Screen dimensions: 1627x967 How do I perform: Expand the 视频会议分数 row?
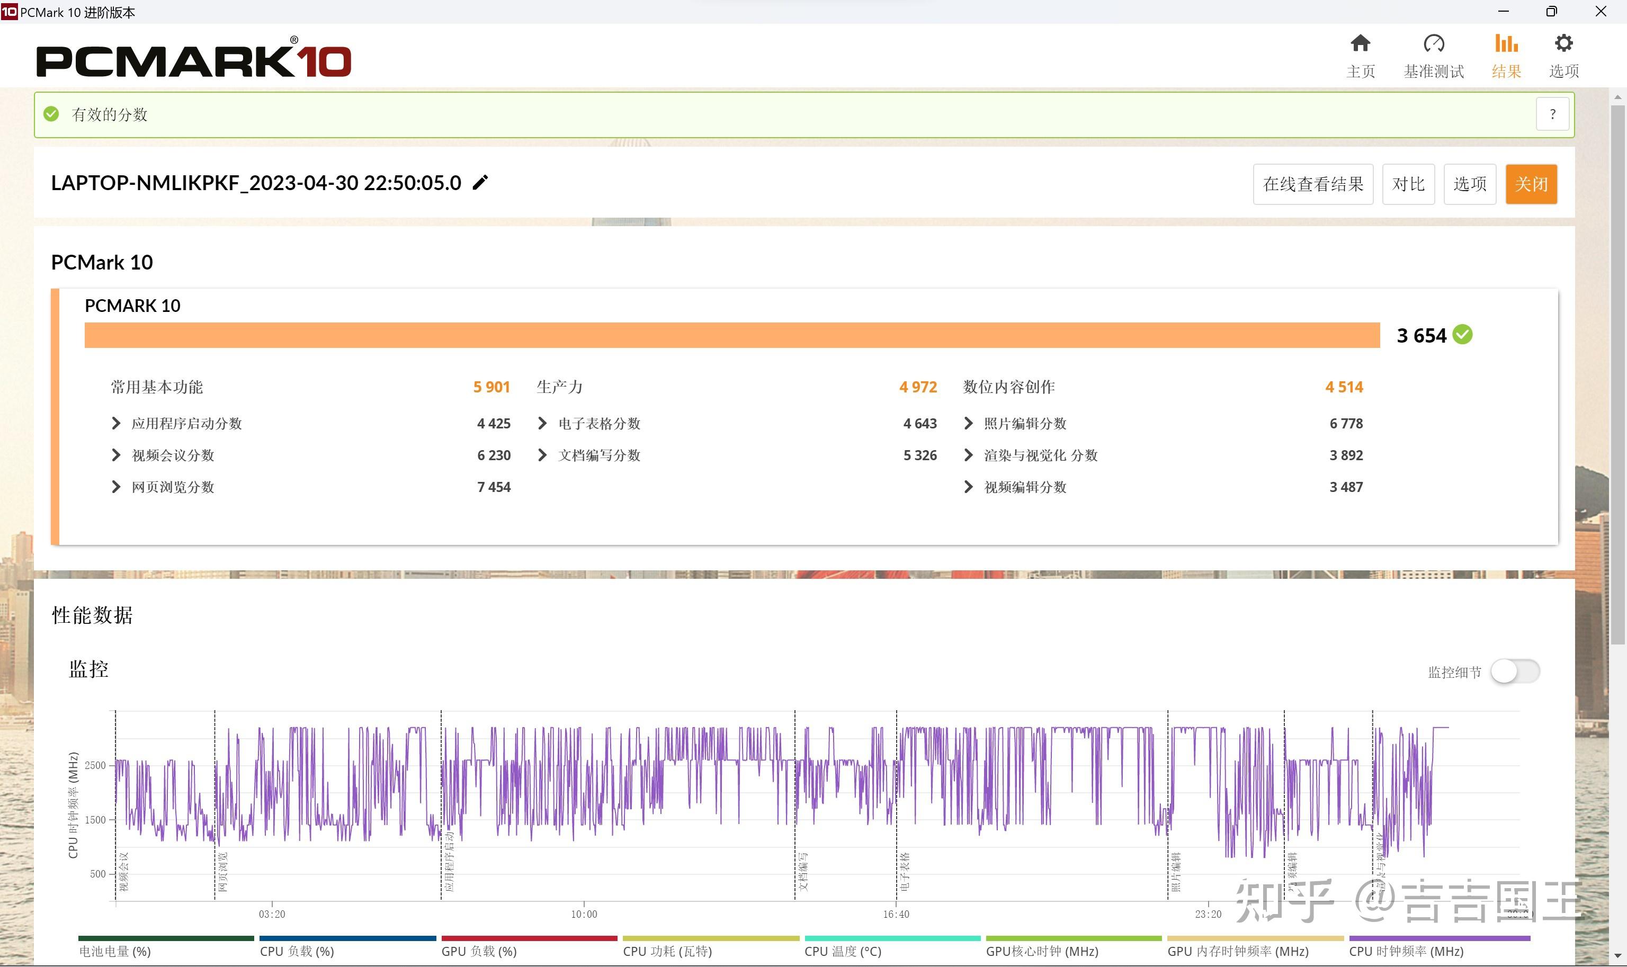[116, 455]
